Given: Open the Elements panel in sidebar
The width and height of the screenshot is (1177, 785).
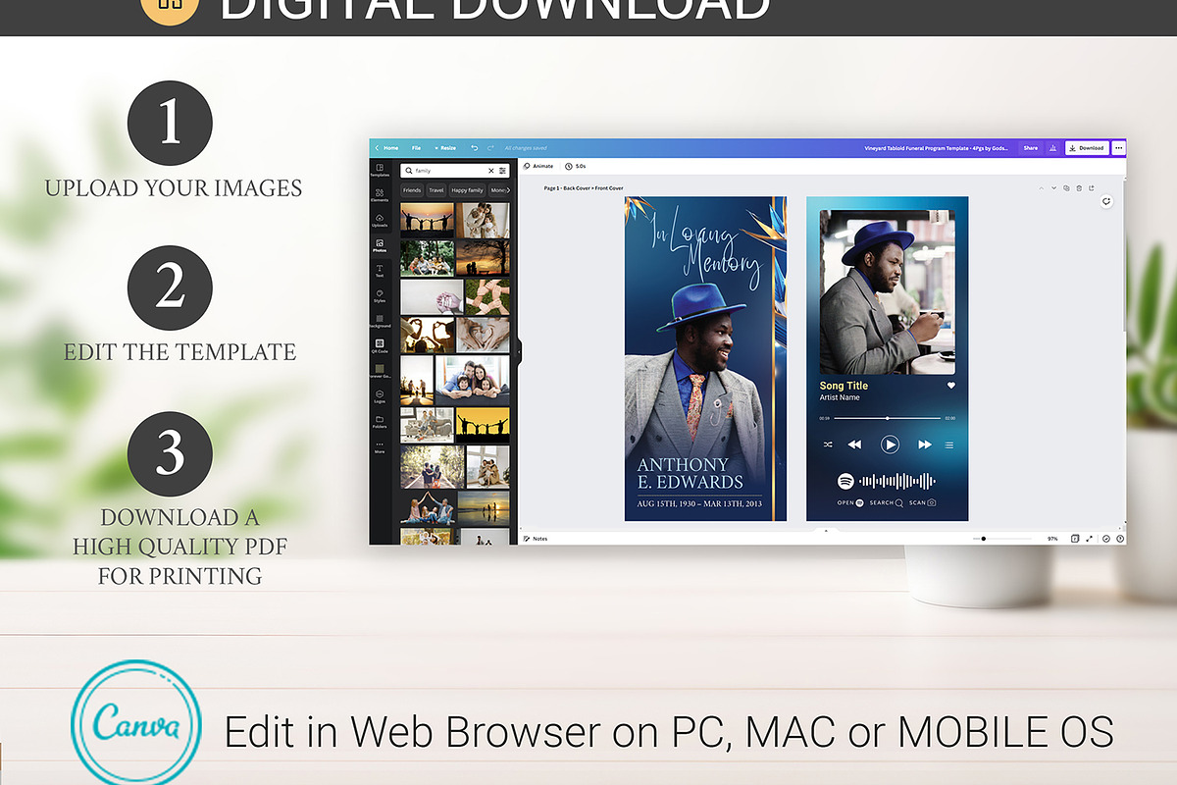Looking at the screenshot, I should point(380,194).
